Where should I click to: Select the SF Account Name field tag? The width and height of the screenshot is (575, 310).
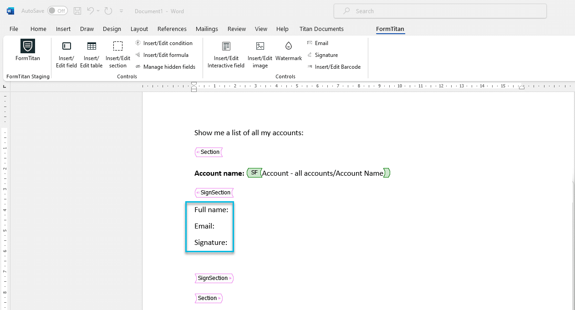tap(318, 173)
